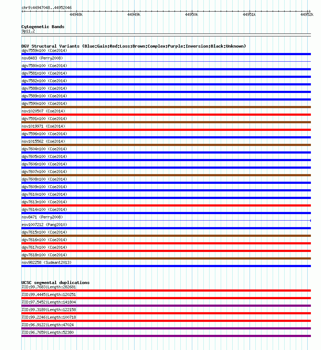The height and width of the screenshot is (350, 321).
Task: Select the %ID:96.9122|Length:47024 duplication label
Action: tap(48, 325)
